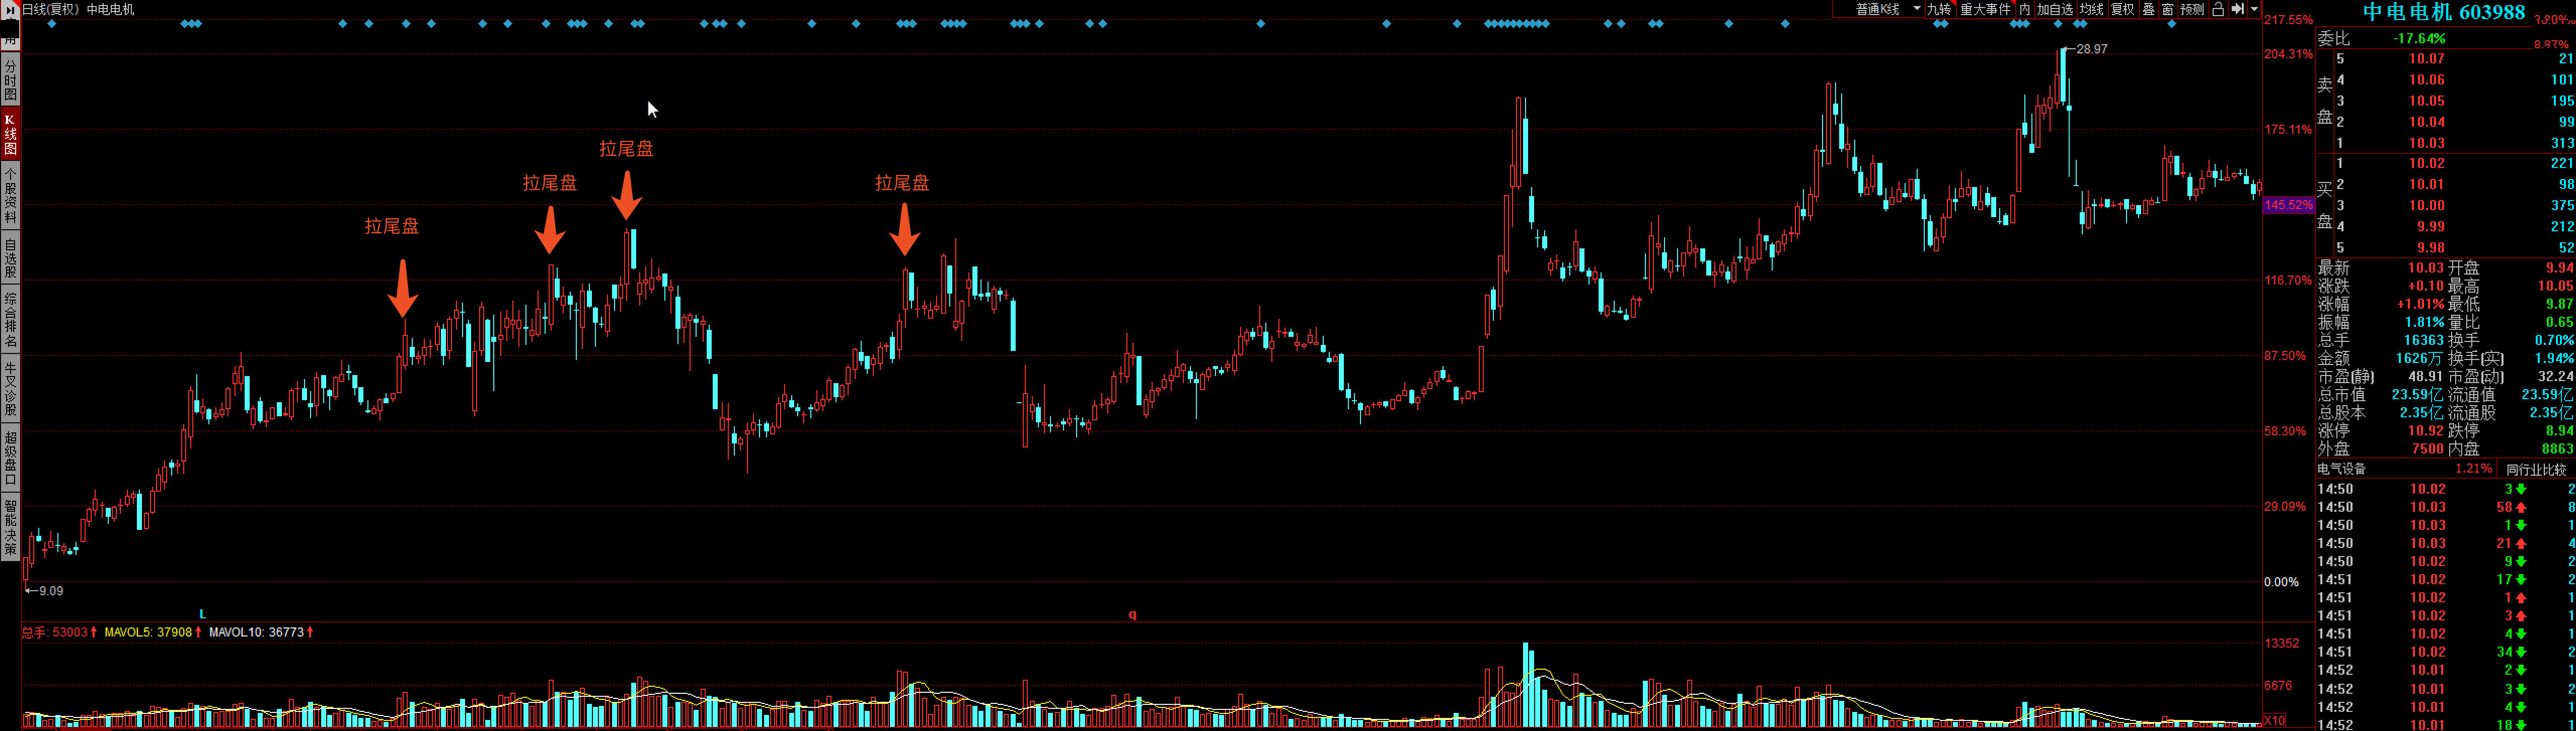The image size is (2576, 731).
Task: Click the 28.97 high price marker
Action: click(x=2091, y=49)
